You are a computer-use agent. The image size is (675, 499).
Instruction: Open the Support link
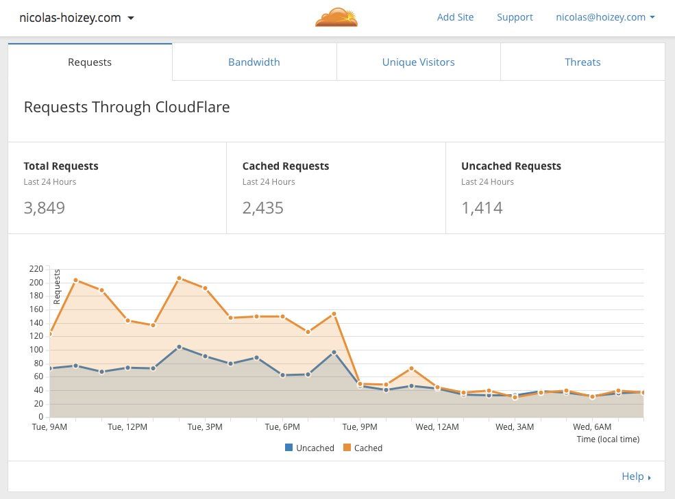click(515, 17)
